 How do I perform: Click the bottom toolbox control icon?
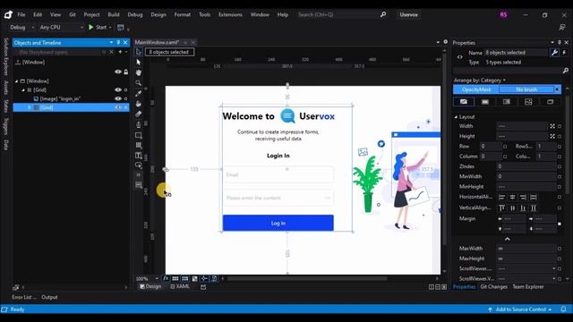138,185
